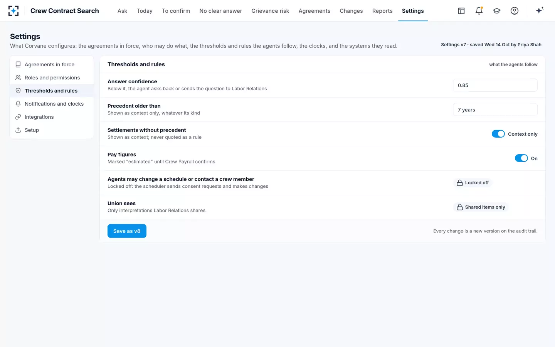This screenshot has height=347, width=555.
Task: Open the Agreements tab
Action: coord(314,11)
